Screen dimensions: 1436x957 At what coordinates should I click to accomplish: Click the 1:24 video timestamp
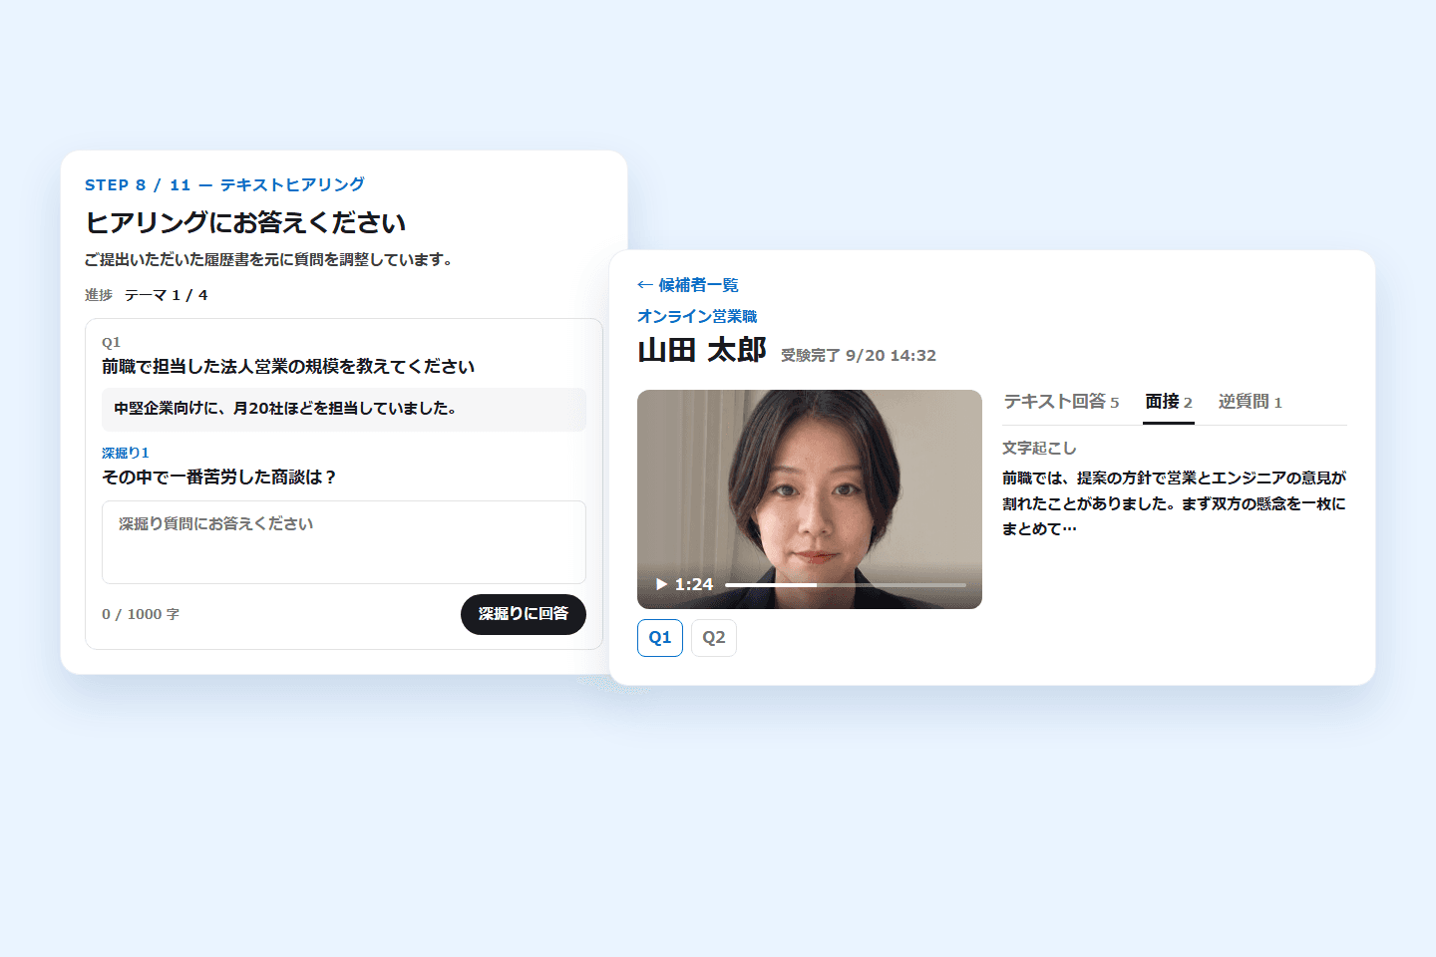click(x=694, y=584)
